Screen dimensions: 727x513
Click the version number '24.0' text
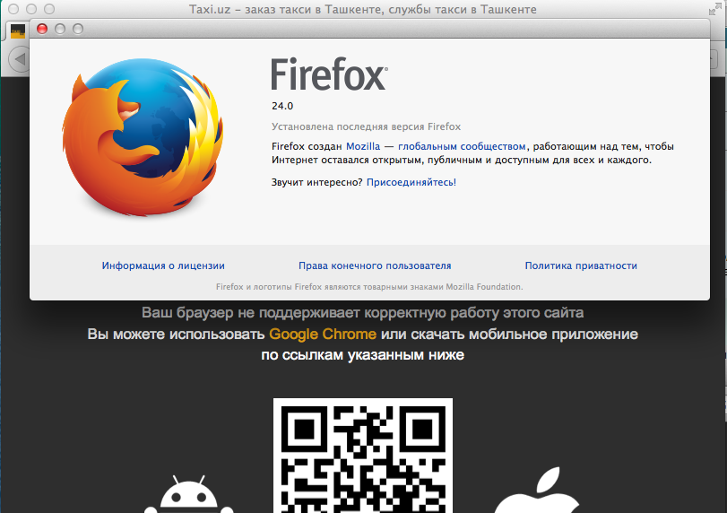tap(282, 106)
